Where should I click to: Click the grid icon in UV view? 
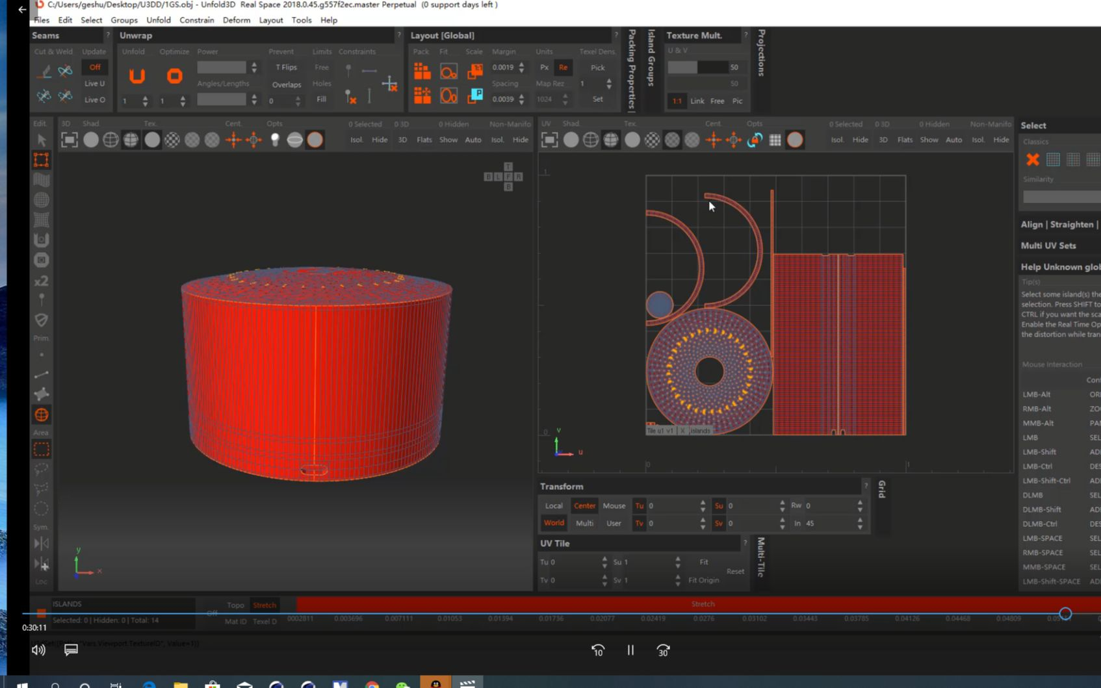(x=775, y=140)
